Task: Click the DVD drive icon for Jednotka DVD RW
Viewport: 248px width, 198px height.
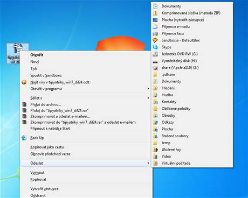Action: click(x=155, y=54)
